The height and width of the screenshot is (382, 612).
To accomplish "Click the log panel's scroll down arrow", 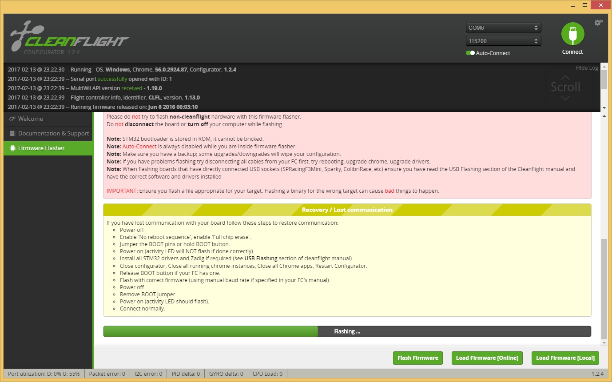I will coord(604,108).
